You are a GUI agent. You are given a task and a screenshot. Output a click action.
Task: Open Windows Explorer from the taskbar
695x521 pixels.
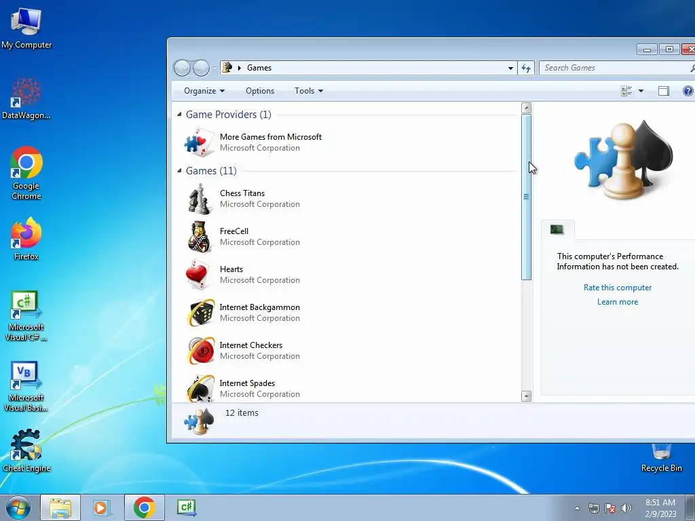pyautogui.click(x=60, y=507)
